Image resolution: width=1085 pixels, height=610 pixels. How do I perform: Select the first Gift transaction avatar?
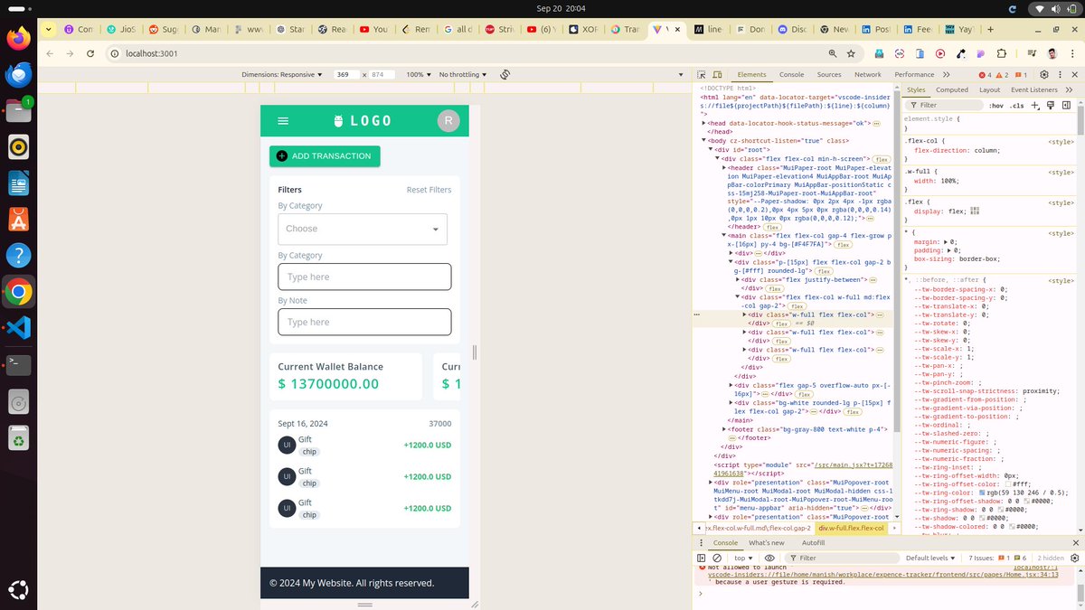click(287, 445)
